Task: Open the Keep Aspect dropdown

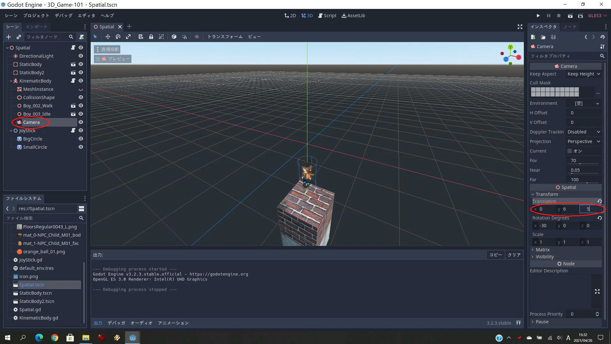Action: pos(584,74)
